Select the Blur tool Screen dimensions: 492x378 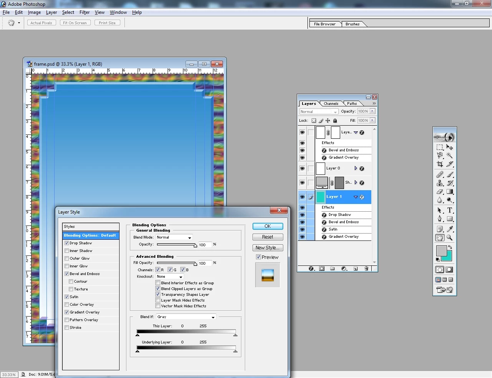point(440,200)
